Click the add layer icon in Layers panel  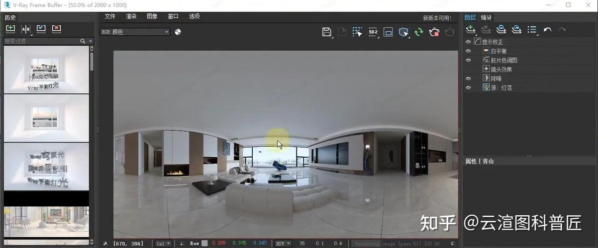[471, 30]
